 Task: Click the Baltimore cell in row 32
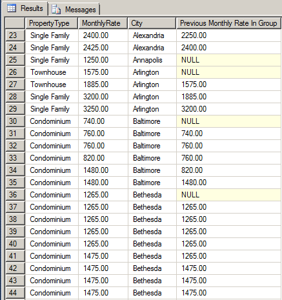pyautogui.click(x=152, y=146)
